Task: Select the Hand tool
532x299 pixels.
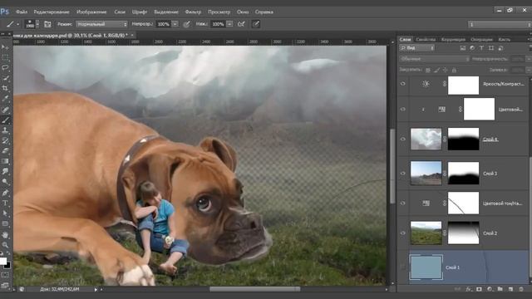Action: pyautogui.click(x=5, y=234)
